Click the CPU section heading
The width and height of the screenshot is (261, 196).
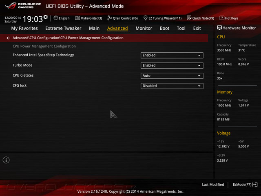221,37
